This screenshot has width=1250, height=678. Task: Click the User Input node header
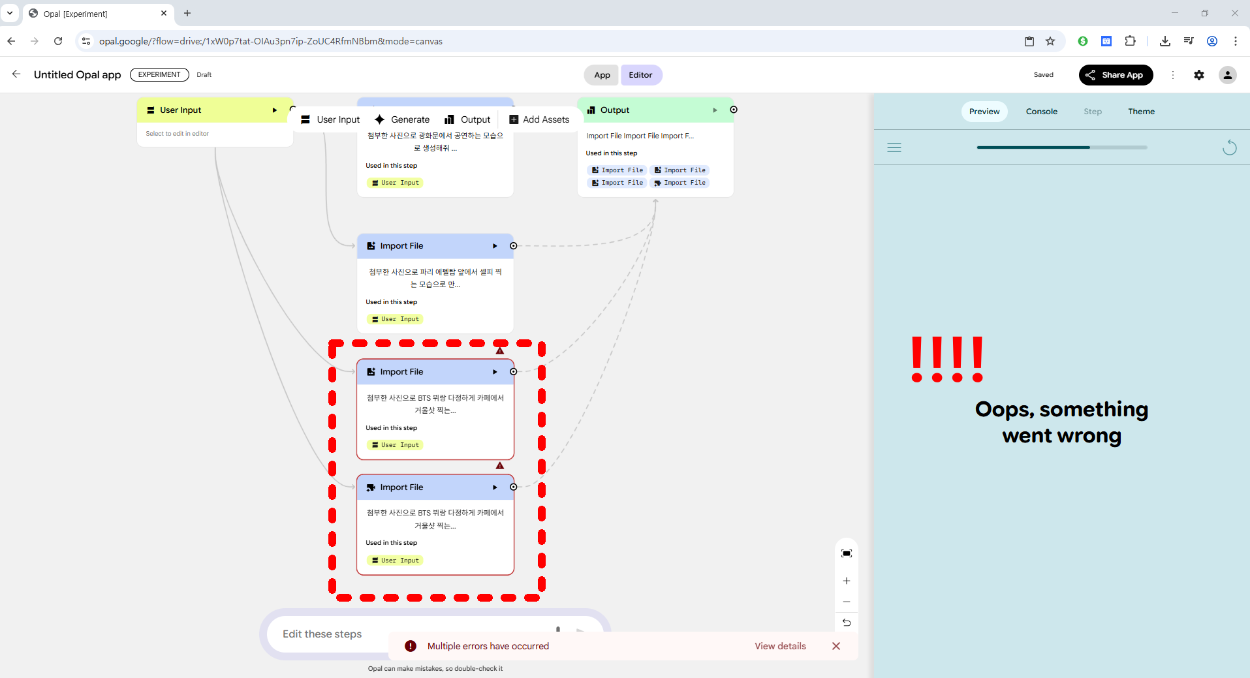(215, 110)
